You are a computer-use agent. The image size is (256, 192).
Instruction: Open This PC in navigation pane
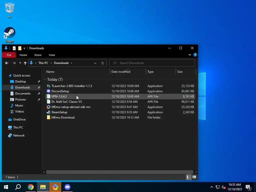coord(18,127)
